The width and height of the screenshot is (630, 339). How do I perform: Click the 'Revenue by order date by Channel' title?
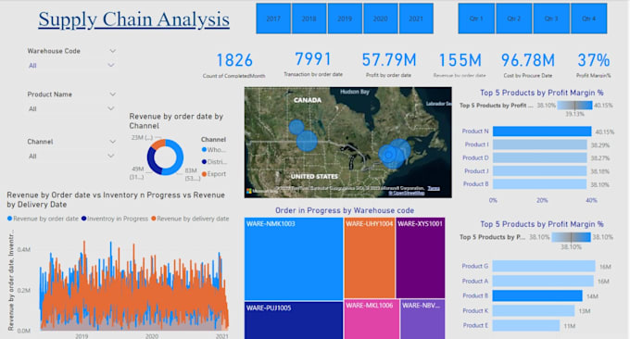tap(176, 121)
